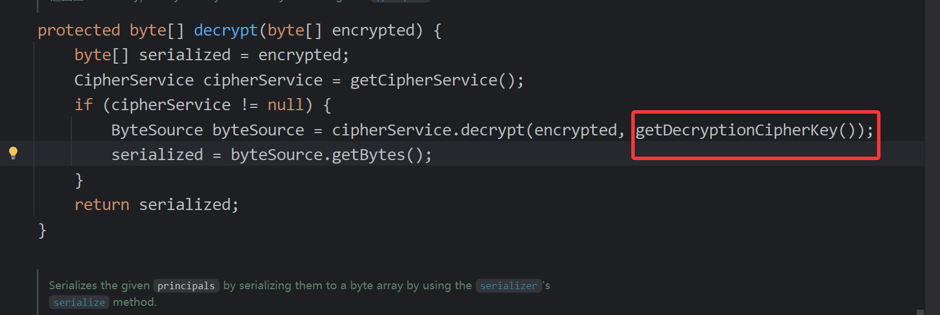Screen dimensions: 940x315
Task: Click the 'protected' keyword
Action: [79, 30]
